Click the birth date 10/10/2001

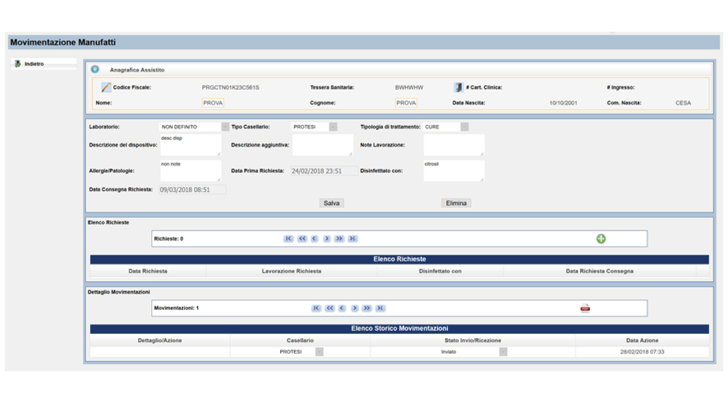pyautogui.click(x=563, y=103)
